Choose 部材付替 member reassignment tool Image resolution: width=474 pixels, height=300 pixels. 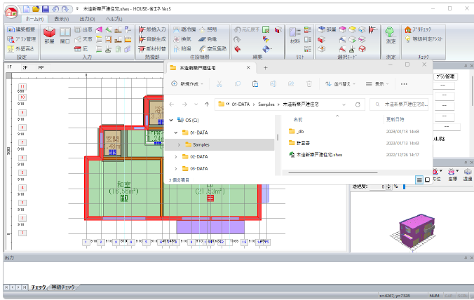click(152, 48)
